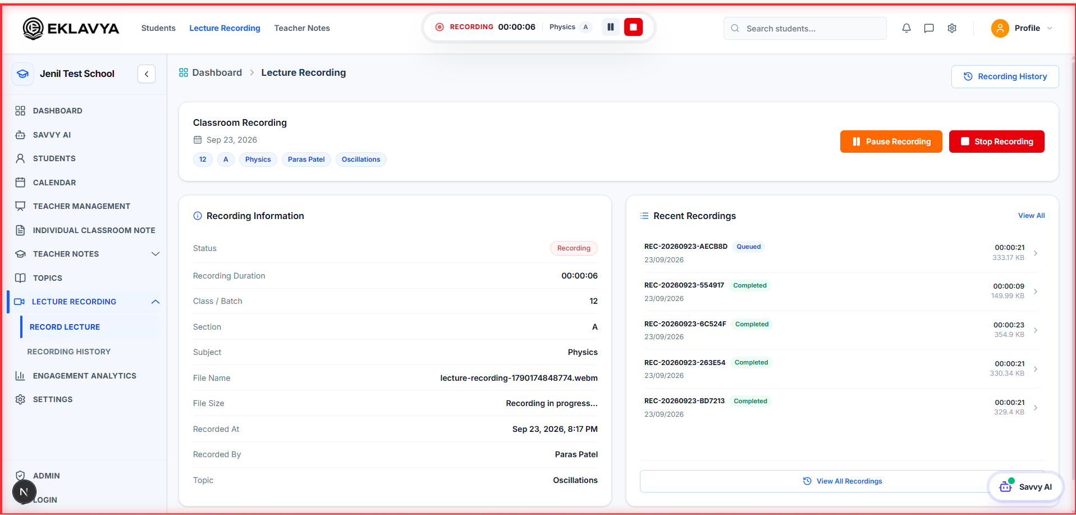
Task: Click the orange profile avatar
Action: 1000,28
